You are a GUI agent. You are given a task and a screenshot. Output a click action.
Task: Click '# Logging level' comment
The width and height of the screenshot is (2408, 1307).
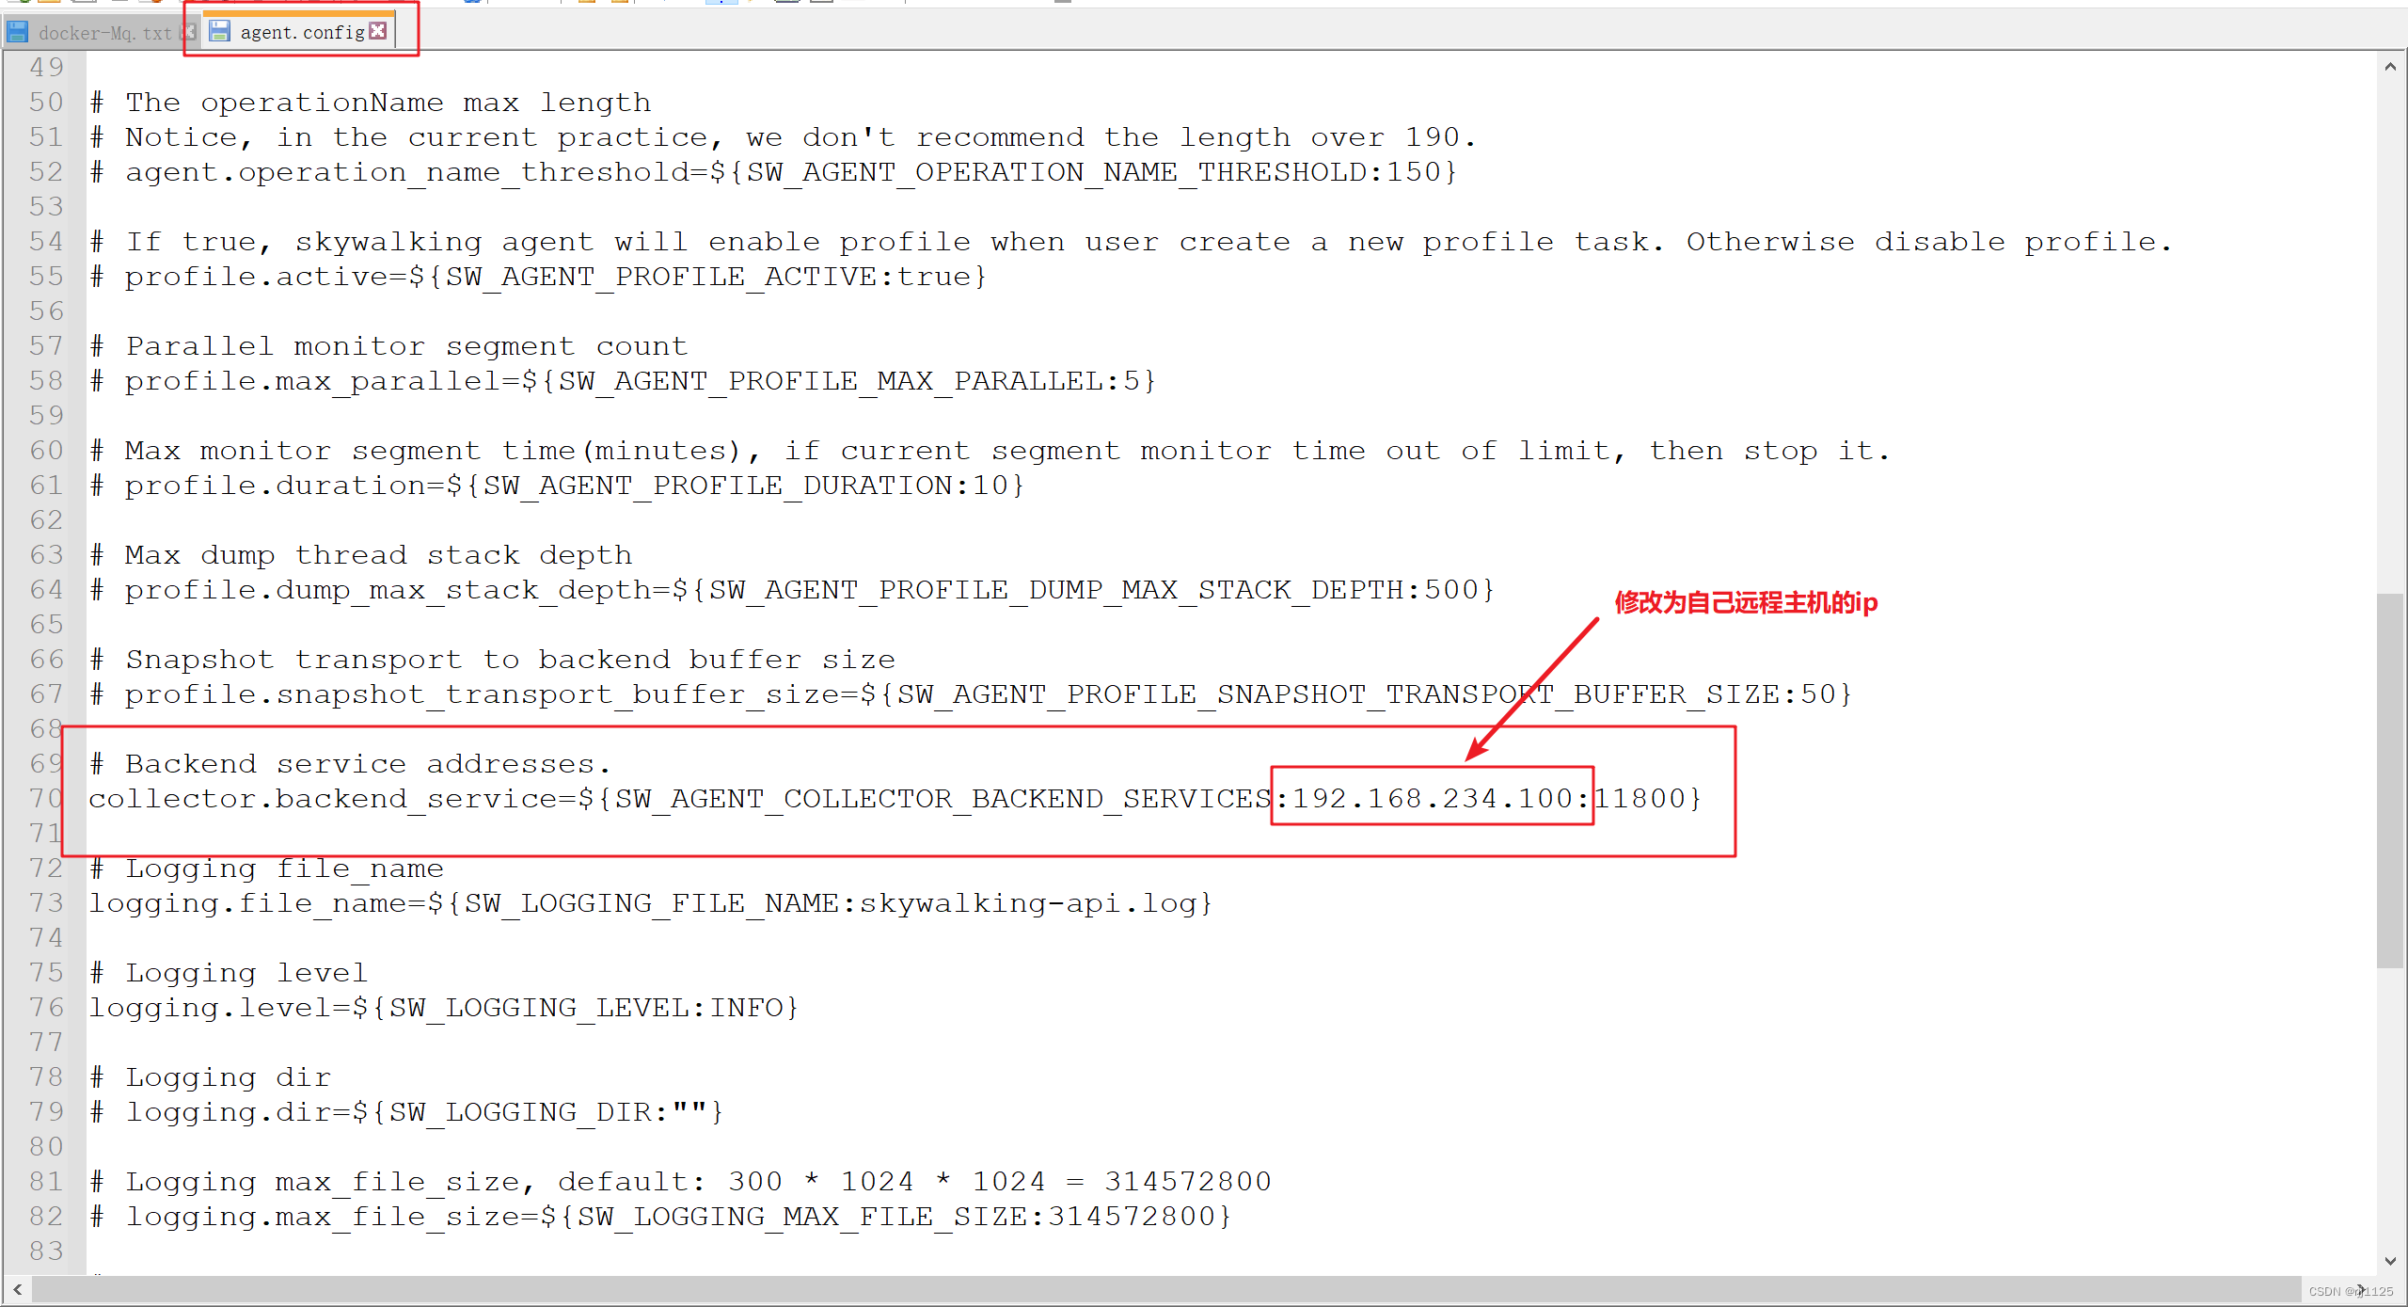pyautogui.click(x=228, y=973)
